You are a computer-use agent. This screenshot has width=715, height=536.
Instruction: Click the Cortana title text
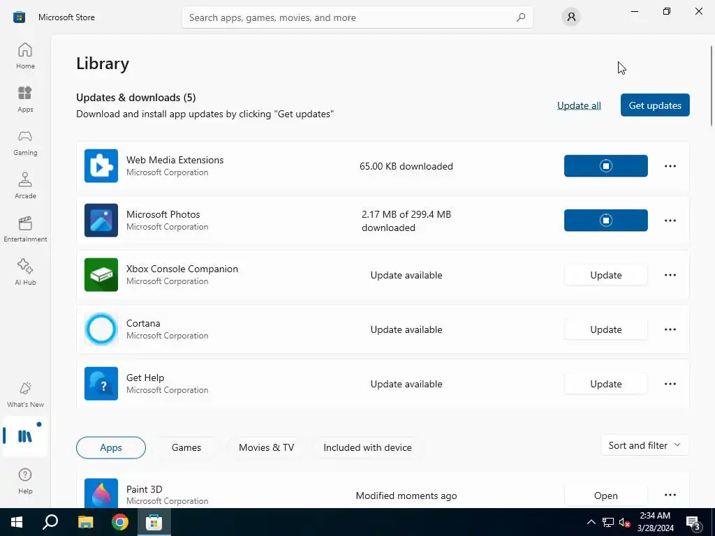click(x=143, y=323)
